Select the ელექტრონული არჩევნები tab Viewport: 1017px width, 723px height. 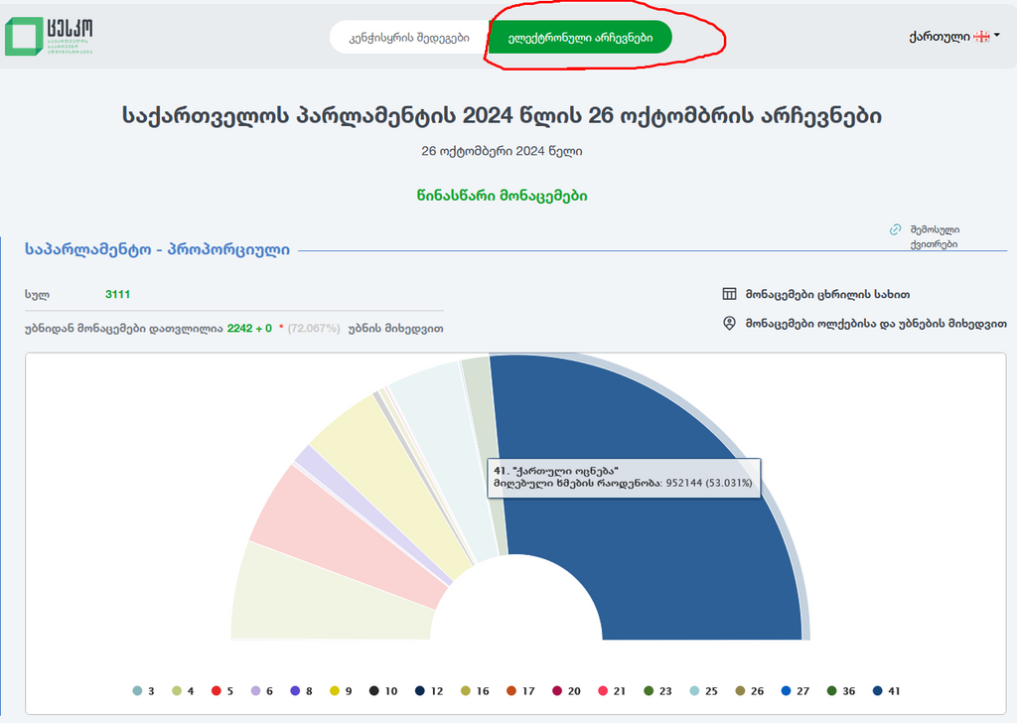point(580,37)
